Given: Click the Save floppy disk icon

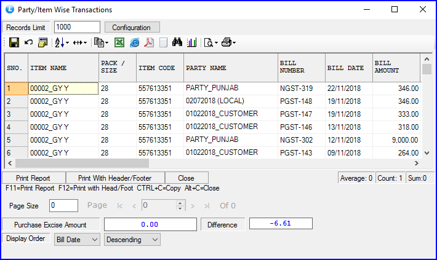Looking at the screenshot, I should [14, 42].
